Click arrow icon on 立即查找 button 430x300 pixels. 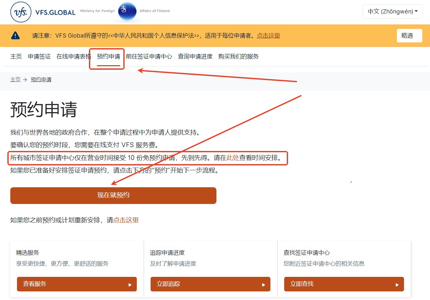397,285
